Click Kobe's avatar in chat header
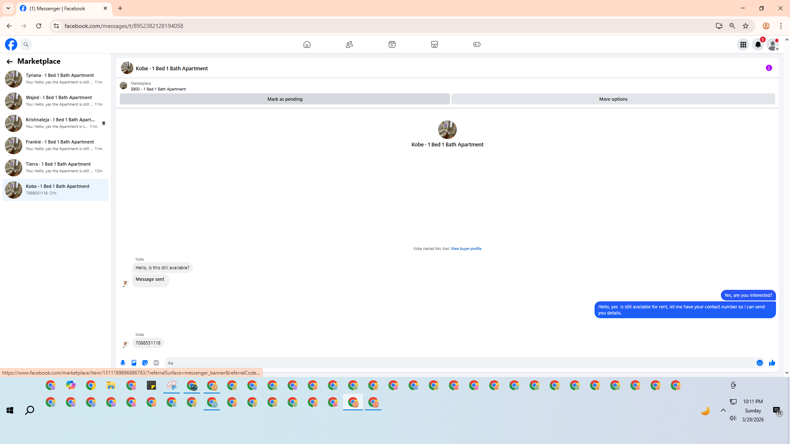 (127, 68)
